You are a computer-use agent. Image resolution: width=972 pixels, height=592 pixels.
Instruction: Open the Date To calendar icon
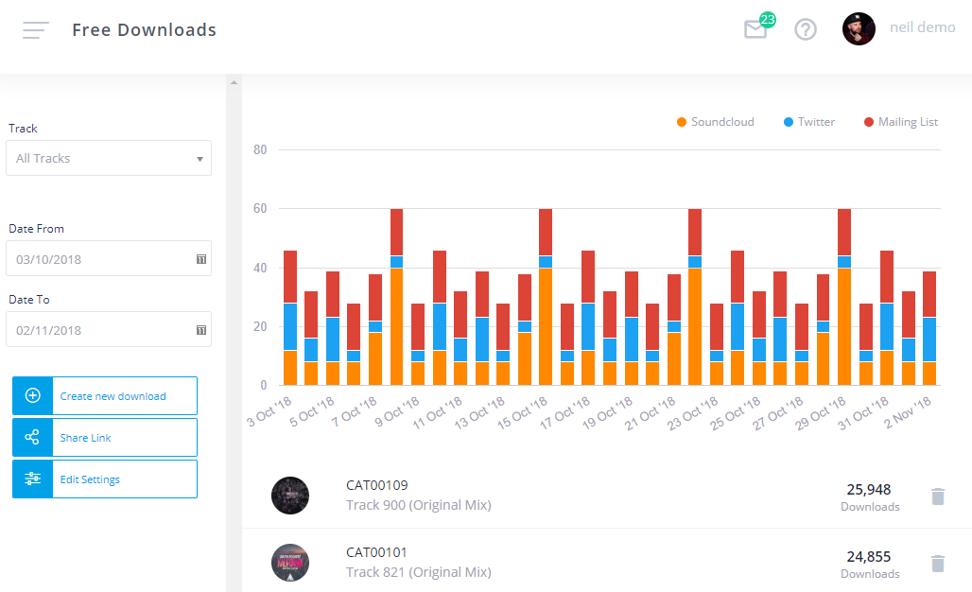point(200,329)
